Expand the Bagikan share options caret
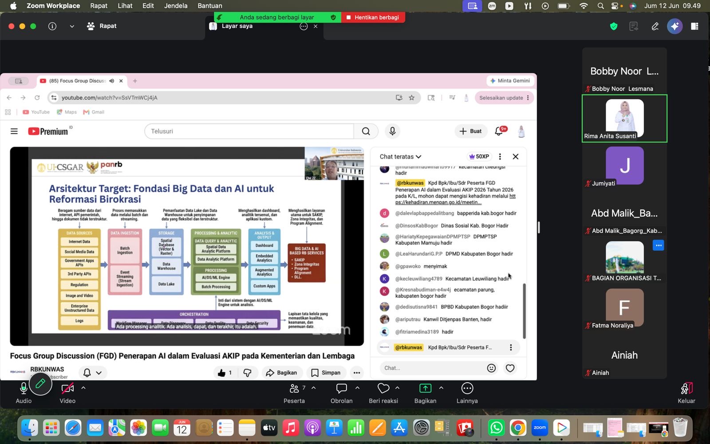This screenshot has height=444, width=710. click(441, 388)
